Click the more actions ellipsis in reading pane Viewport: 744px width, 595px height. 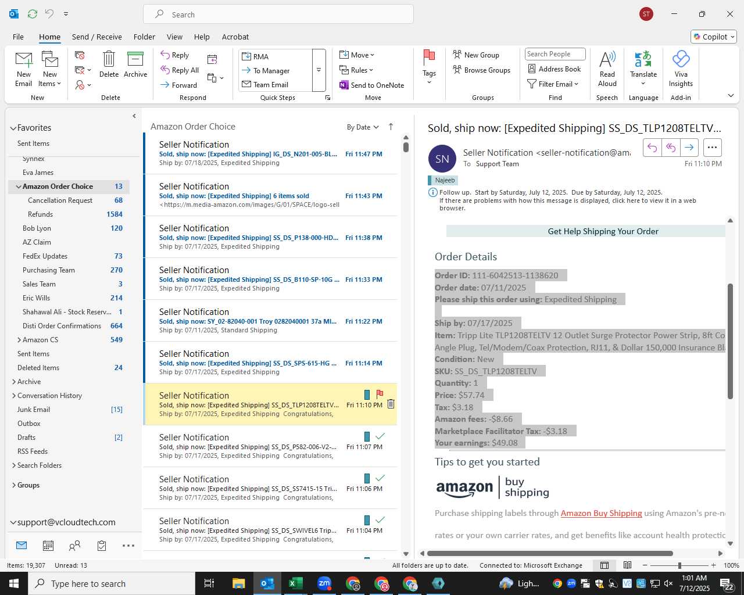pos(713,148)
